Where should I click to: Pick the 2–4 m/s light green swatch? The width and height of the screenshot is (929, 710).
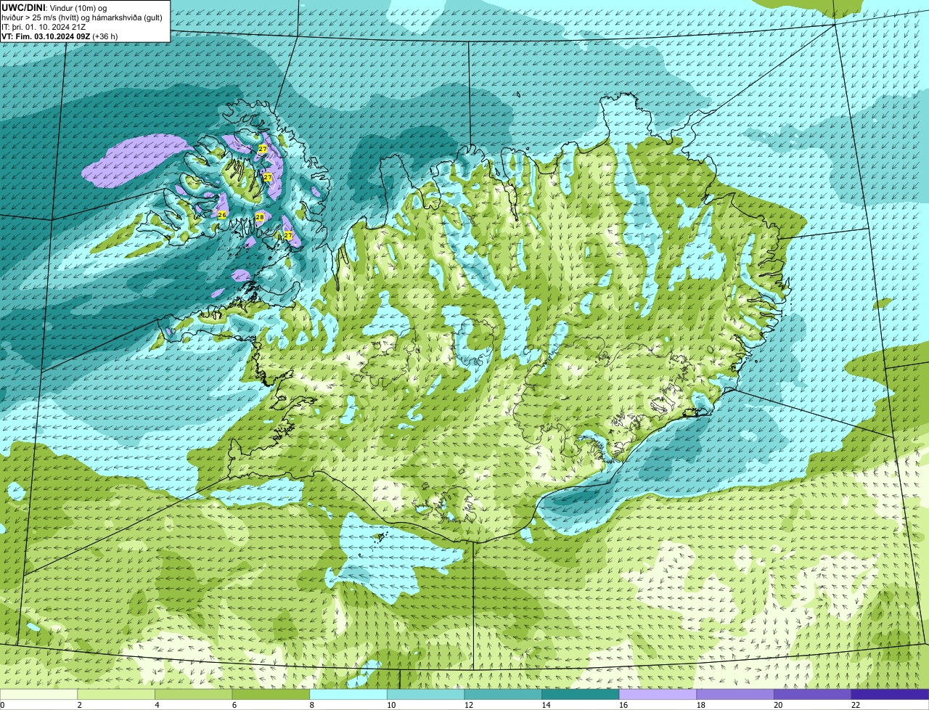point(116,694)
